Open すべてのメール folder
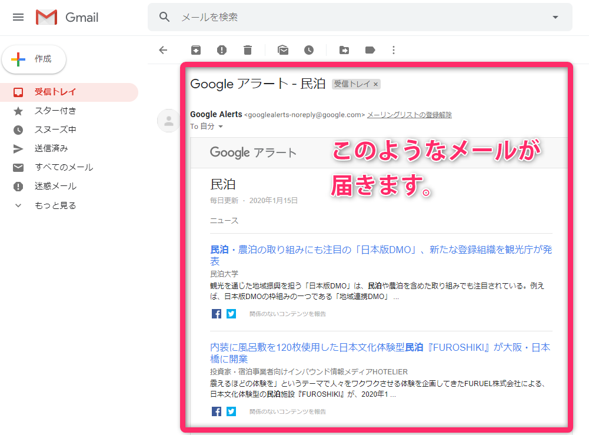The image size is (589, 435). (64, 167)
